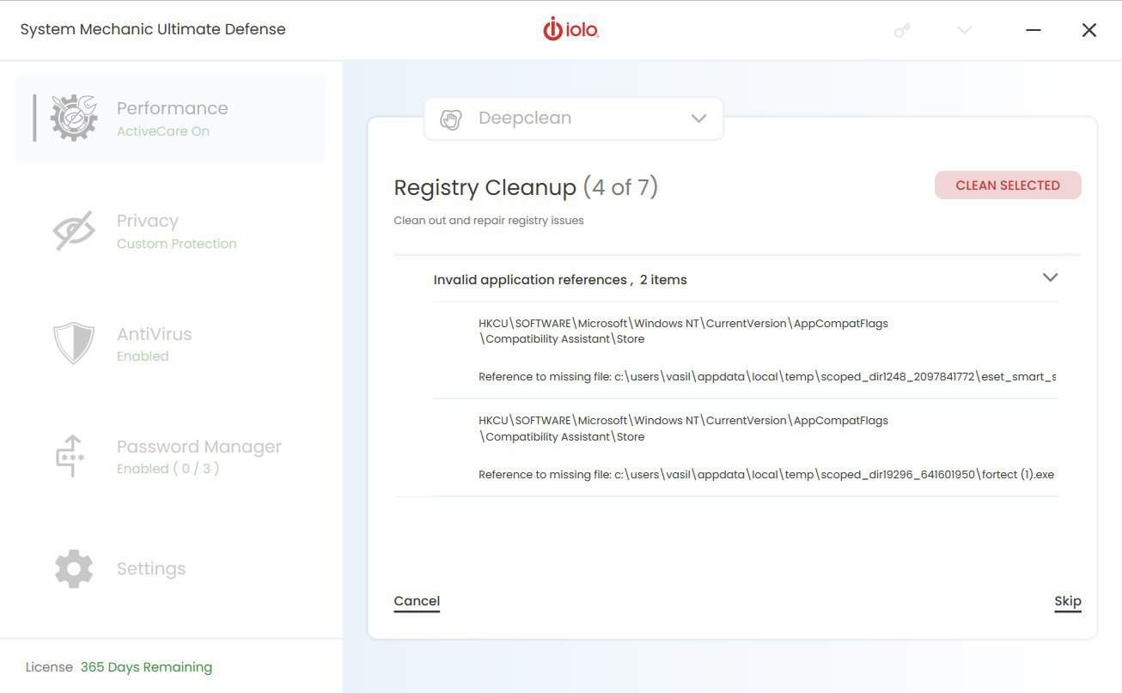The height and width of the screenshot is (693, 1122).
Task: Click the 'Custom Protection' status text
Action: 177,244
